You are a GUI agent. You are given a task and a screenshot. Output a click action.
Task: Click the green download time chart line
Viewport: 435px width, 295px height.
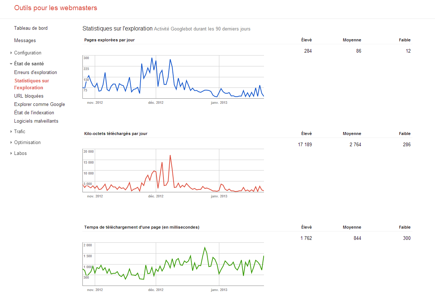point(205,248)
